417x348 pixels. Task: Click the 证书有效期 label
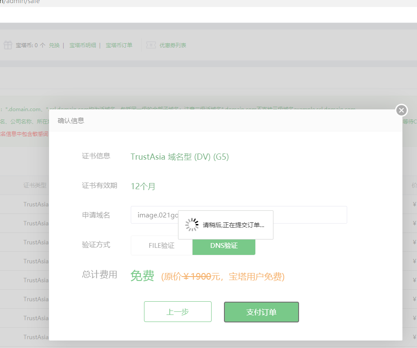pyautogui.click(x=99, y=185)
